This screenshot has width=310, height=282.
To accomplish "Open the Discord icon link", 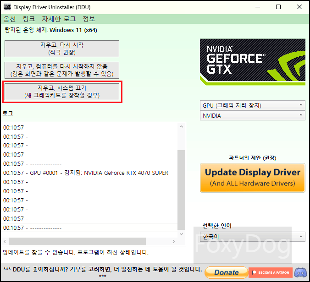I will 300,272.
